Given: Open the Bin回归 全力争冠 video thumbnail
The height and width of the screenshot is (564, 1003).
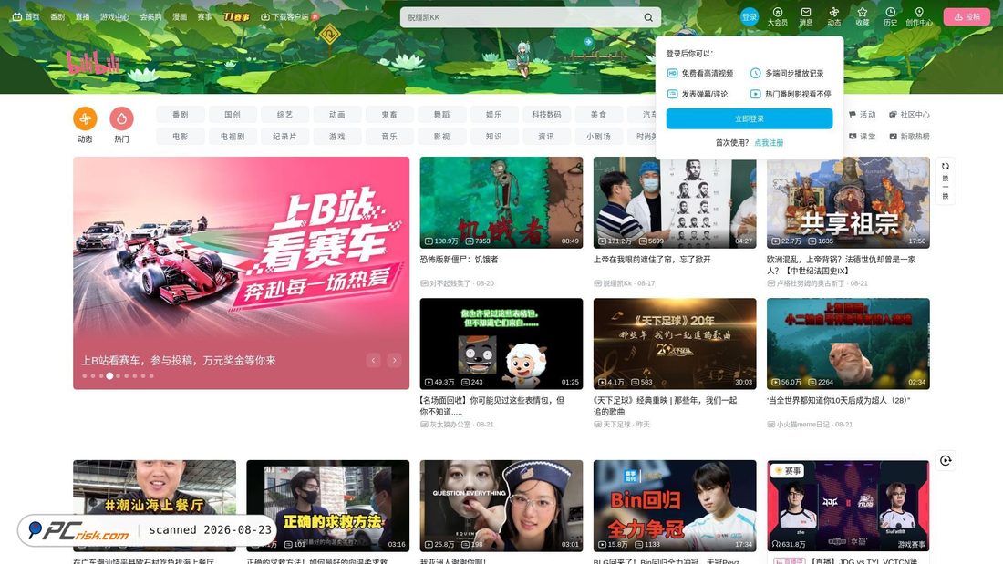Looking at the screenshot, I should point(675,506).
